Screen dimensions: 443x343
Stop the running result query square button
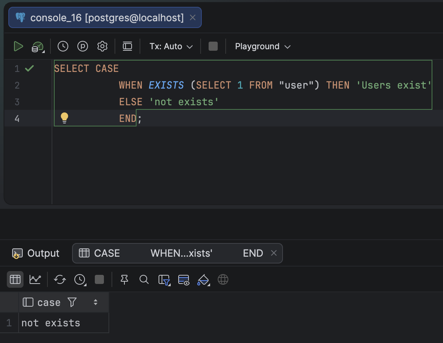pyautogui.click(x=99, y=279)
